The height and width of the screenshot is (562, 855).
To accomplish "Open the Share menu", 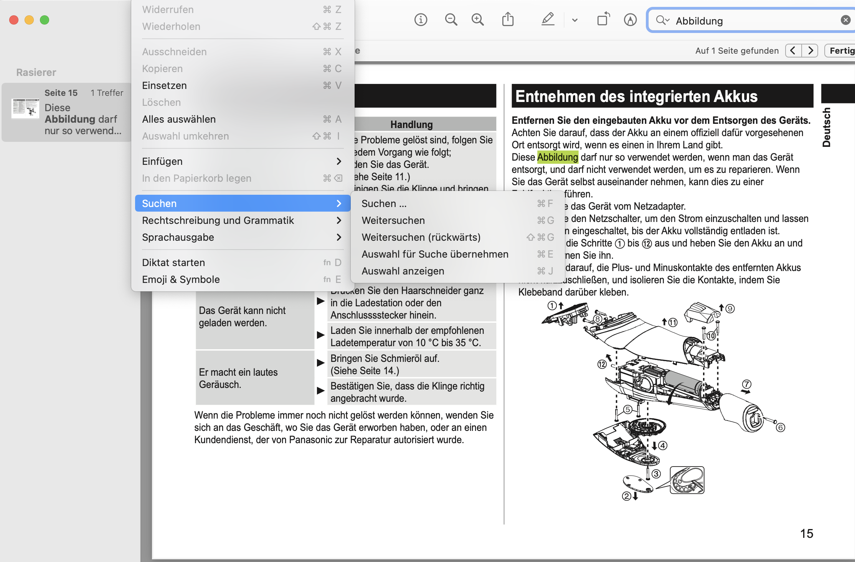I will click(x=508, y=20).
